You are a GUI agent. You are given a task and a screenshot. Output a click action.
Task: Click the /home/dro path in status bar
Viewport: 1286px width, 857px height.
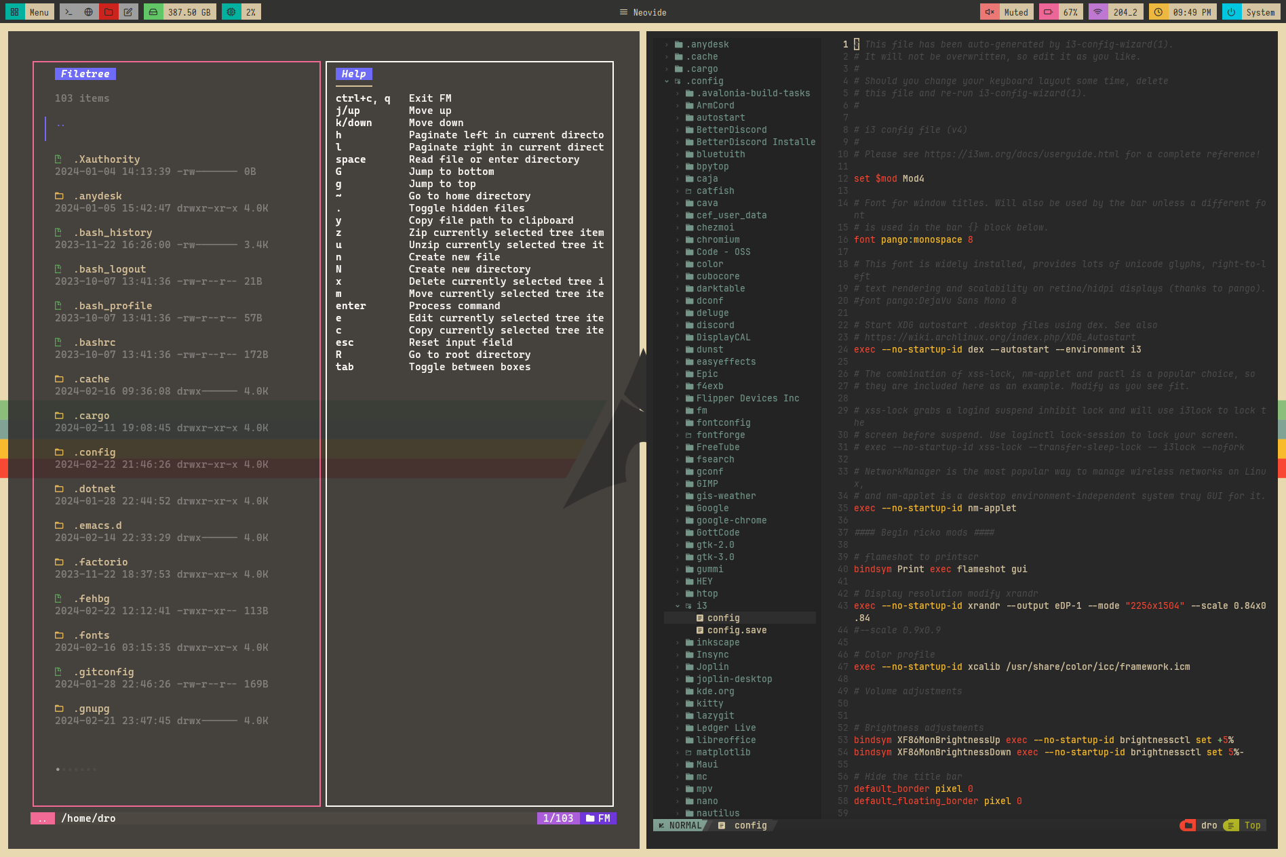(x=88, y=818)
